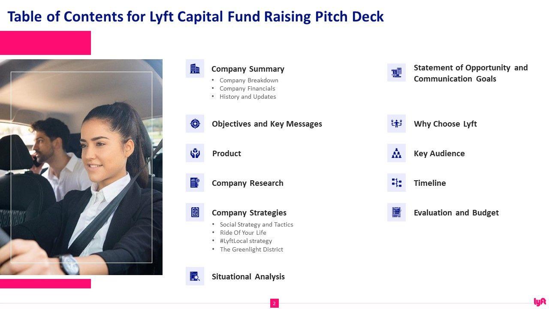
Task: Select the Timeline icon
Action: tap(396, 183)
